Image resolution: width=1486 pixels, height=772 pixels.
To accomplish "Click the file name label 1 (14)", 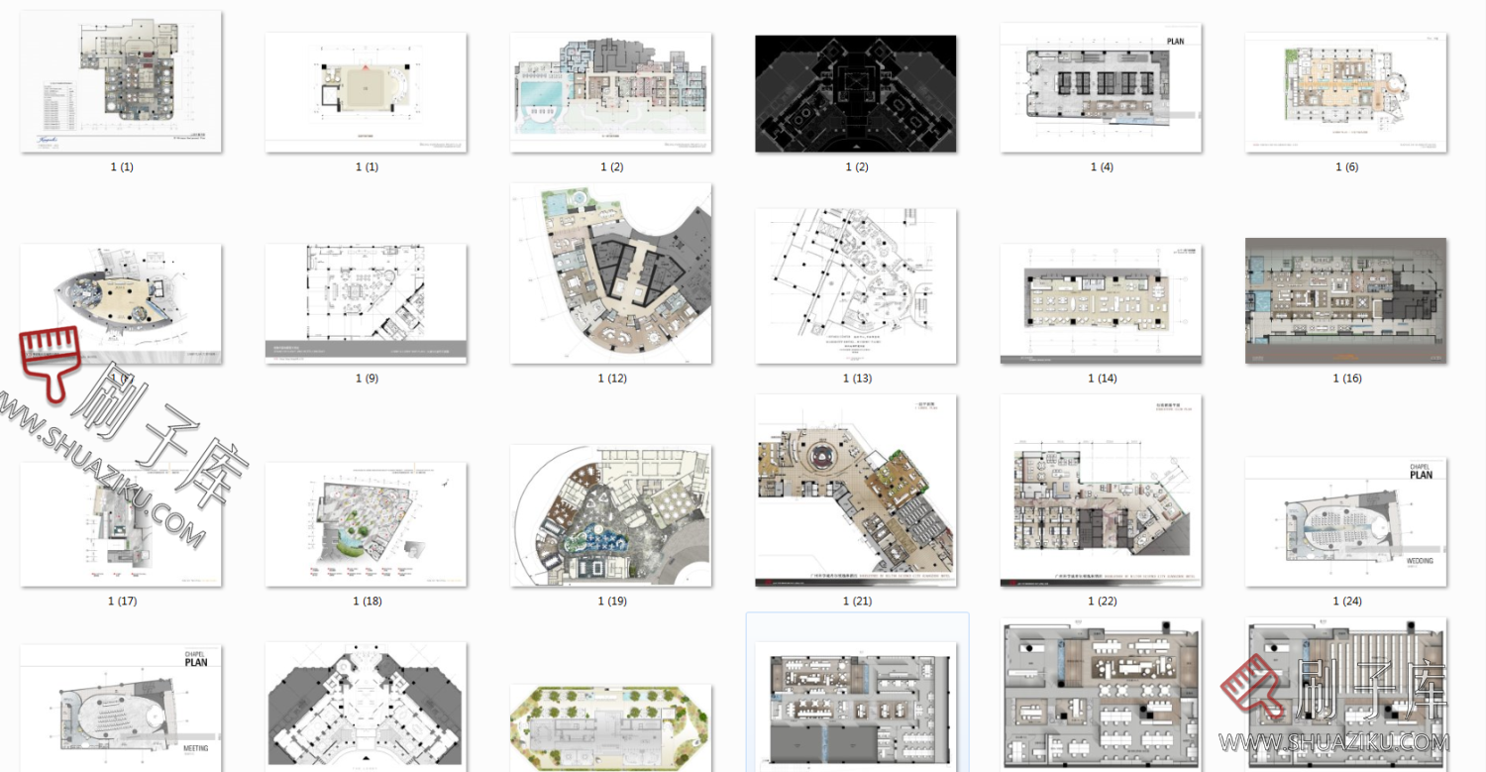I will pyautogui.click(x=1102, y=379).
